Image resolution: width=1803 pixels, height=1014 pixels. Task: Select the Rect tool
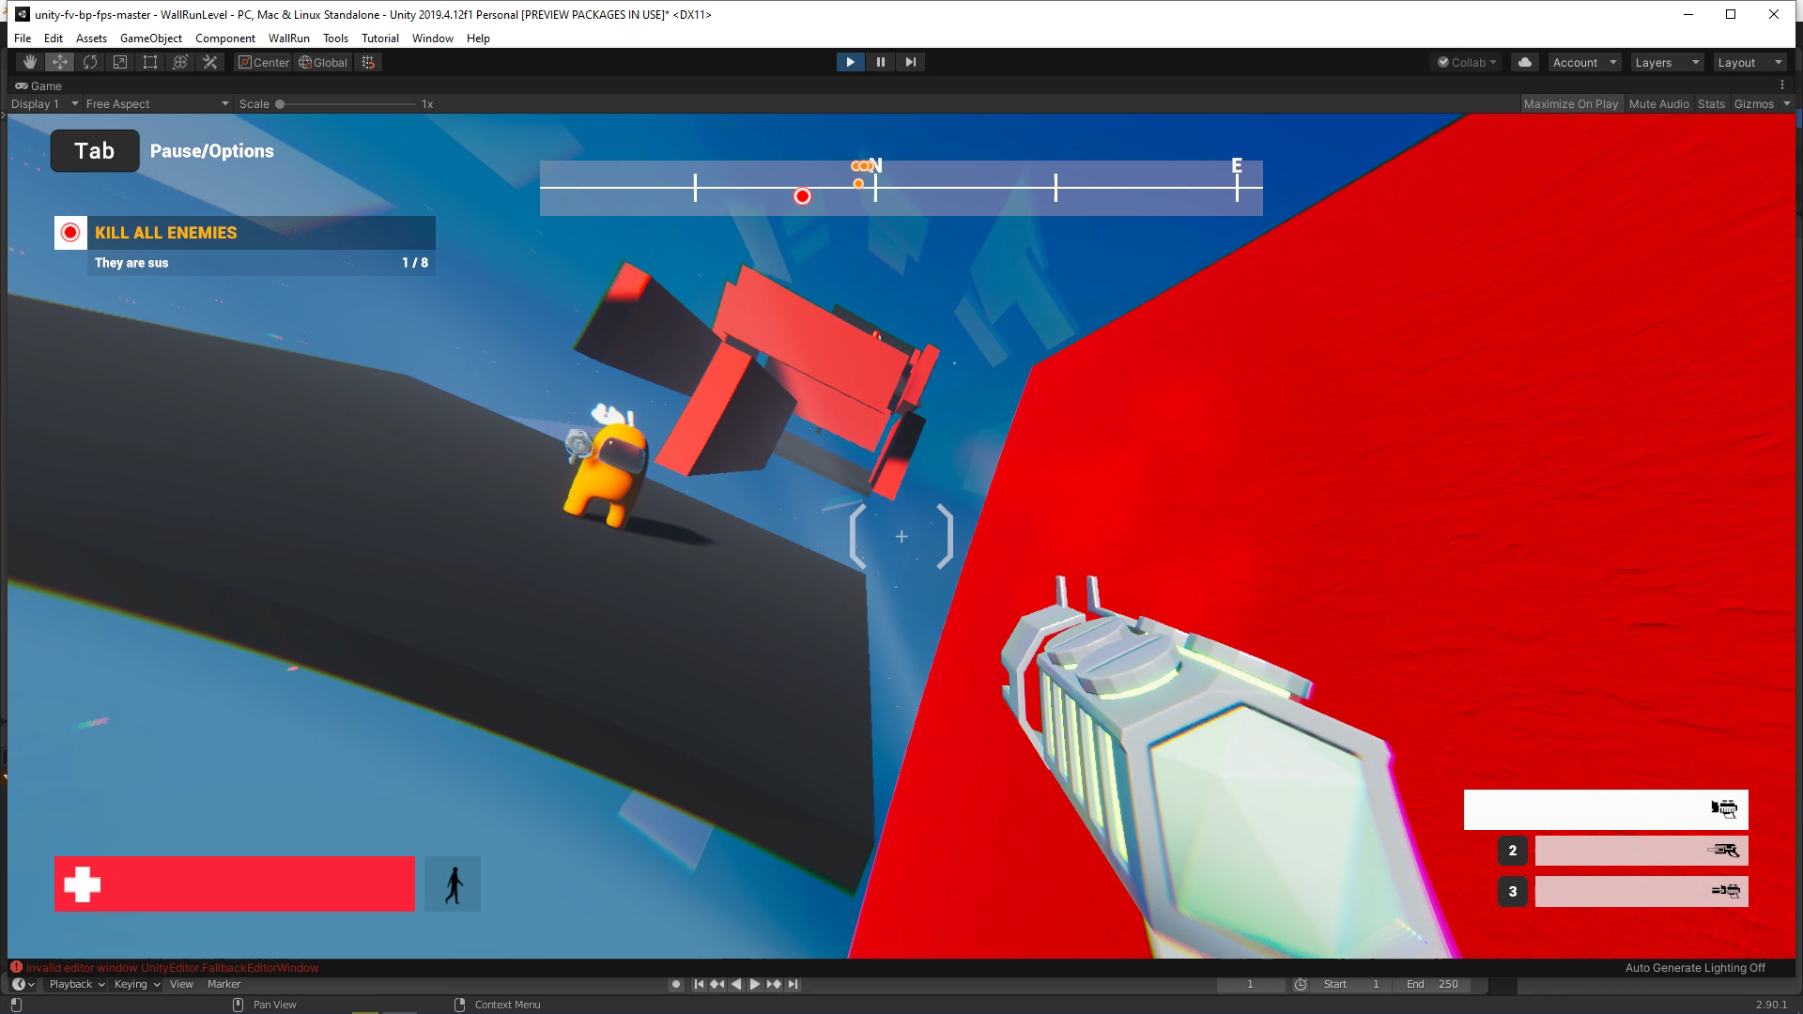[x=150, y=62]
